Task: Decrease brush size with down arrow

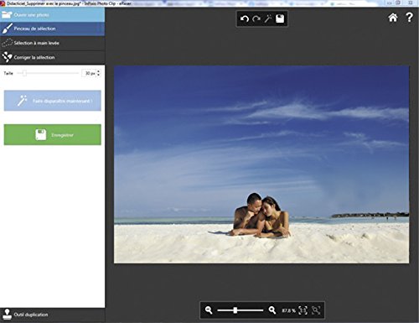Action: pyautogui.click(x=98, y=75)
